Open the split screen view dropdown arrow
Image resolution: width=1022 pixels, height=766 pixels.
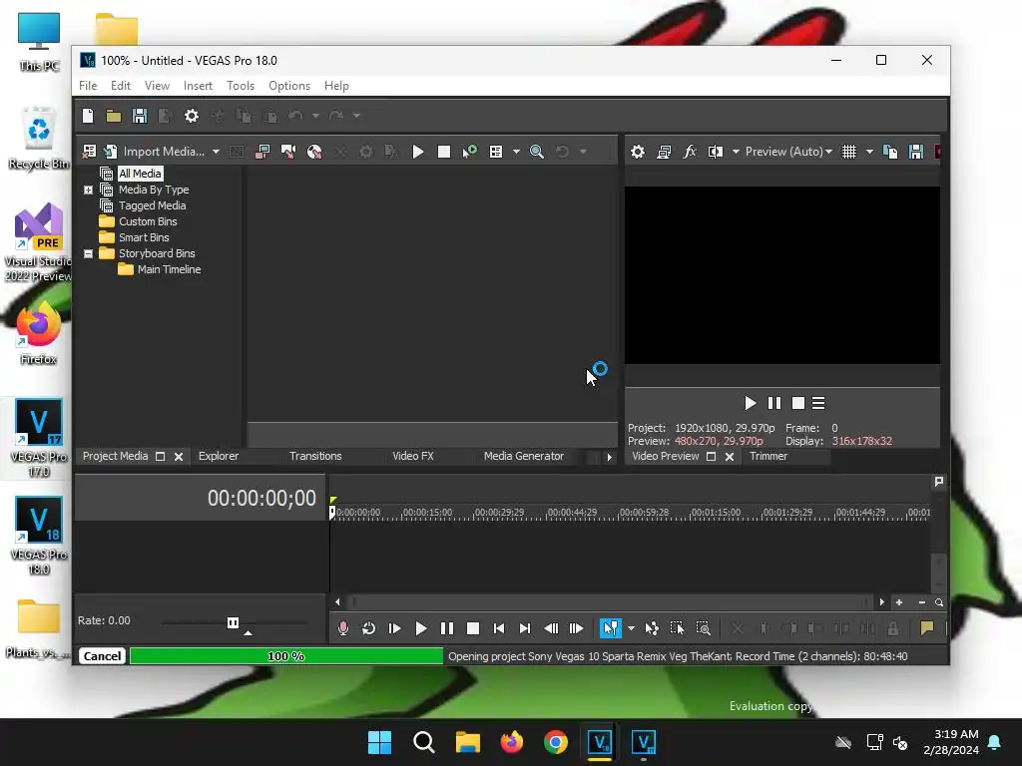pos(736,152)
